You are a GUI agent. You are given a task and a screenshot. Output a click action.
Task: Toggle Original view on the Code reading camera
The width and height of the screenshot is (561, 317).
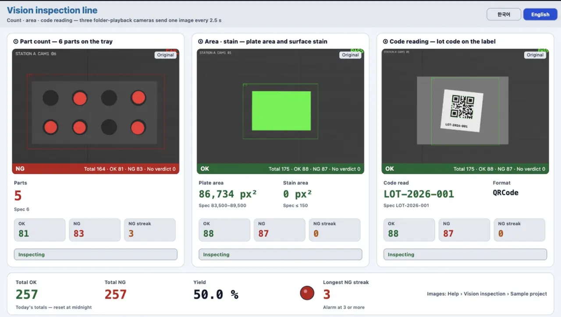pyautogui.click(x=535, y=55)
